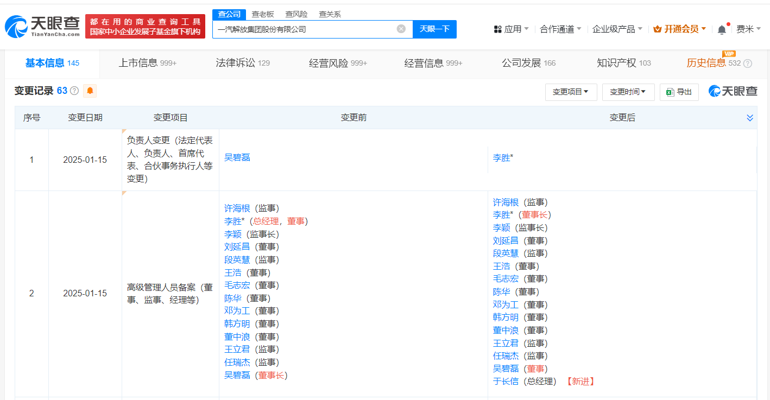The height and width of the screenshot is (400, 770).
Task: Open 许海根 link in 变更前 column
Action: (237, 208)
